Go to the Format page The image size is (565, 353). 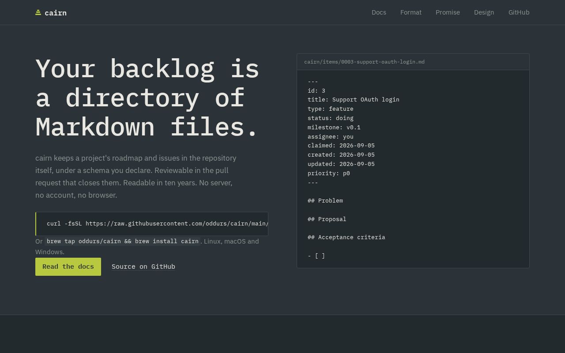[411, 12]
